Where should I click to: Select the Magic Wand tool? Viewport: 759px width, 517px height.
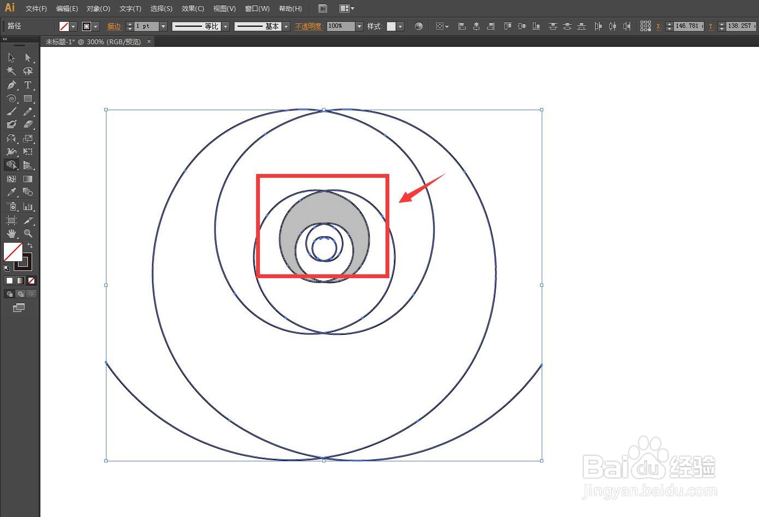click(11, 71)
